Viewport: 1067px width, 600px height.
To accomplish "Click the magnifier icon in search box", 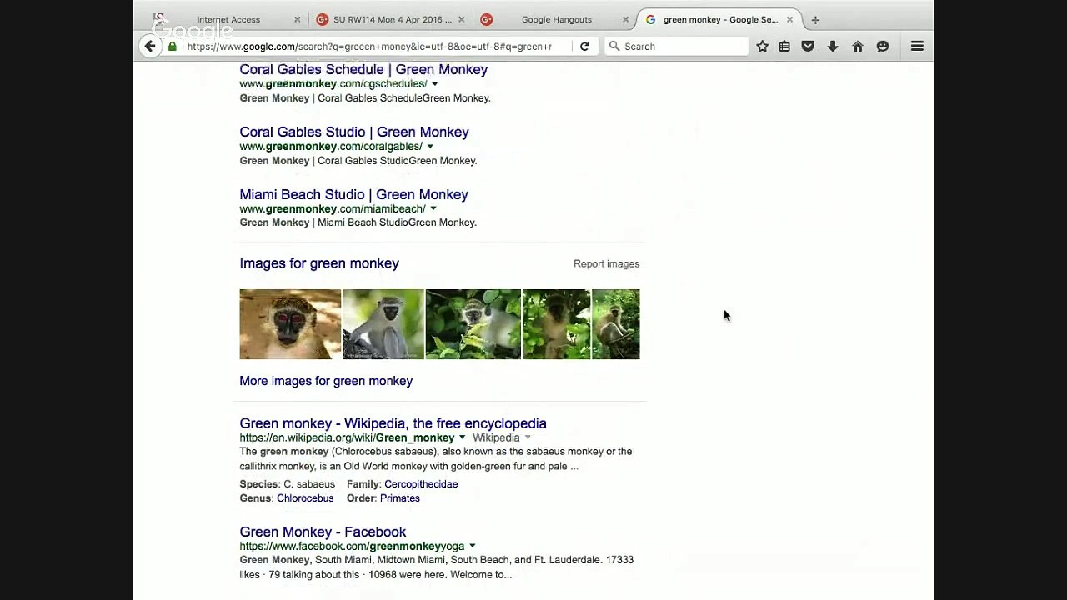I will coord(614,47).
